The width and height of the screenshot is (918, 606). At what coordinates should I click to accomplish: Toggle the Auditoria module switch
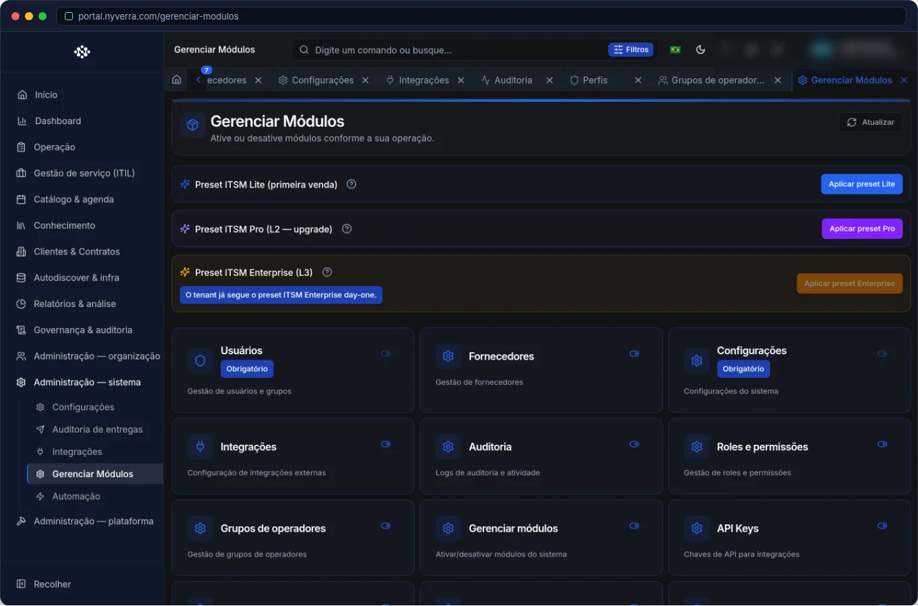click(634, 444)
